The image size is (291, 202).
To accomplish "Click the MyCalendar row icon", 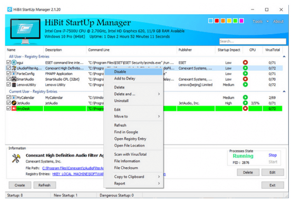I will coord(14,98).
